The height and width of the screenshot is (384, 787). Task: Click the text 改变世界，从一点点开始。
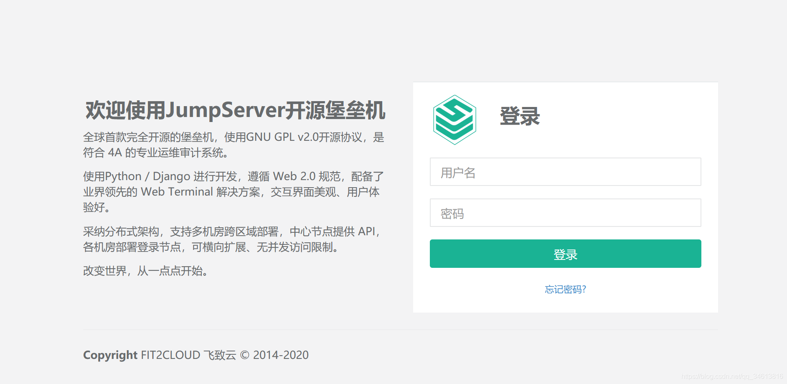pyautogui.click(x=146, y=271)
